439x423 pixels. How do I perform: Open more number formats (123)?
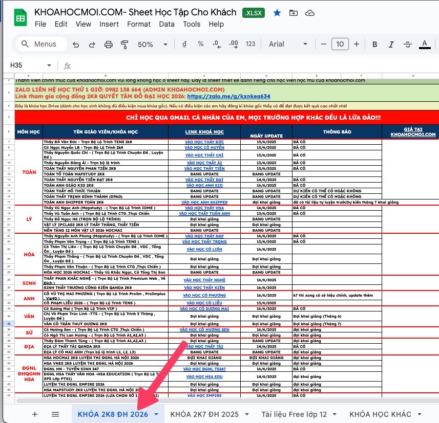[x=250, y=44]
